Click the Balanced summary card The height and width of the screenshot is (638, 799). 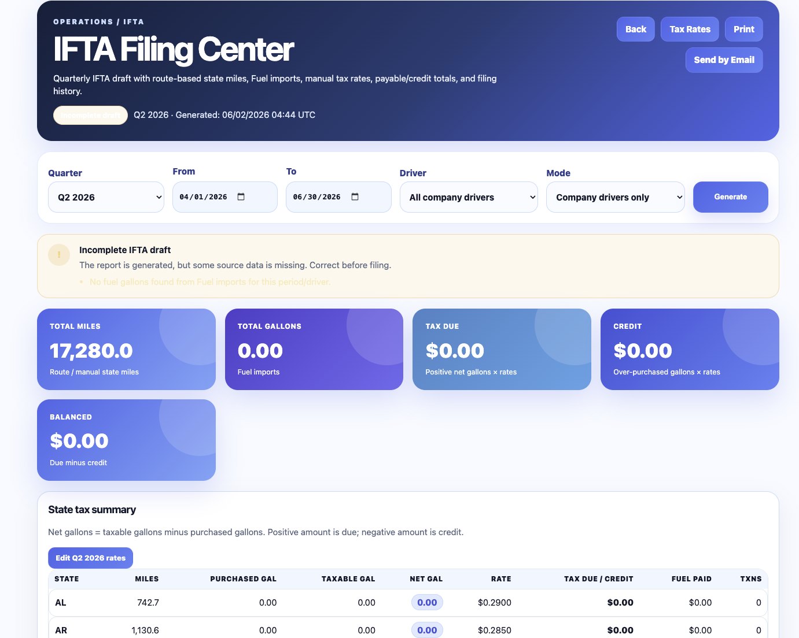126,440
